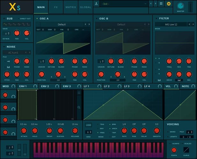Switch to the FX tab

(x=56, y=7)
